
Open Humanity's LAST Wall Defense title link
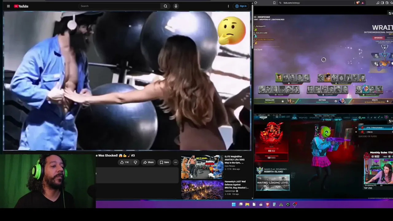pyautogui.click(x=236, y=184)
